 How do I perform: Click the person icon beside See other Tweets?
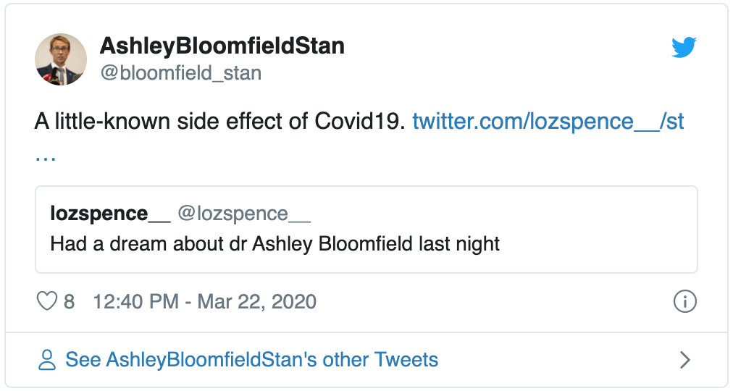(x=47, y=360)
